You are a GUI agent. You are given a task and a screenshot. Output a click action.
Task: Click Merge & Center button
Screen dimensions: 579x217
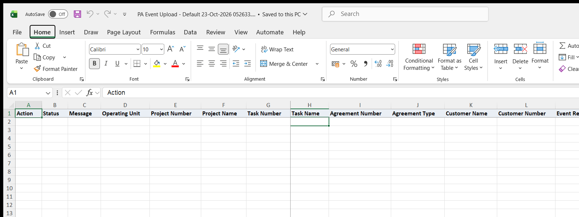pyautogui.click(x=284, y=64)
